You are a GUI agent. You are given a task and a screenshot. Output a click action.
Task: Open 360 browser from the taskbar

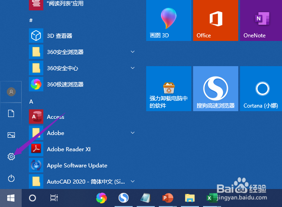[x=102, y=198]
